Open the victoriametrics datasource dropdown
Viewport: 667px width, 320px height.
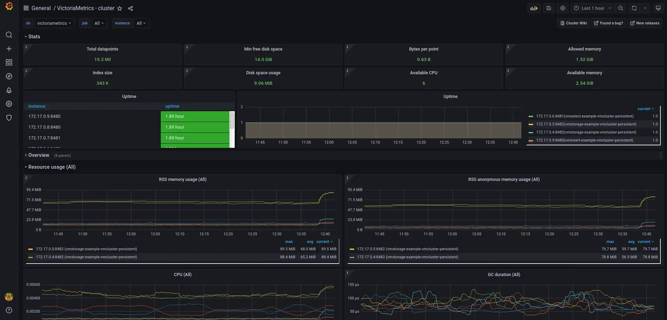point(54,23)
